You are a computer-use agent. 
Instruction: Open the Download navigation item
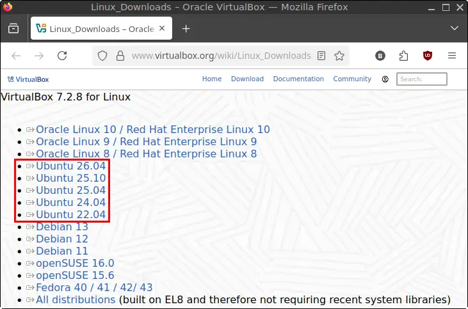coord(247,79)
